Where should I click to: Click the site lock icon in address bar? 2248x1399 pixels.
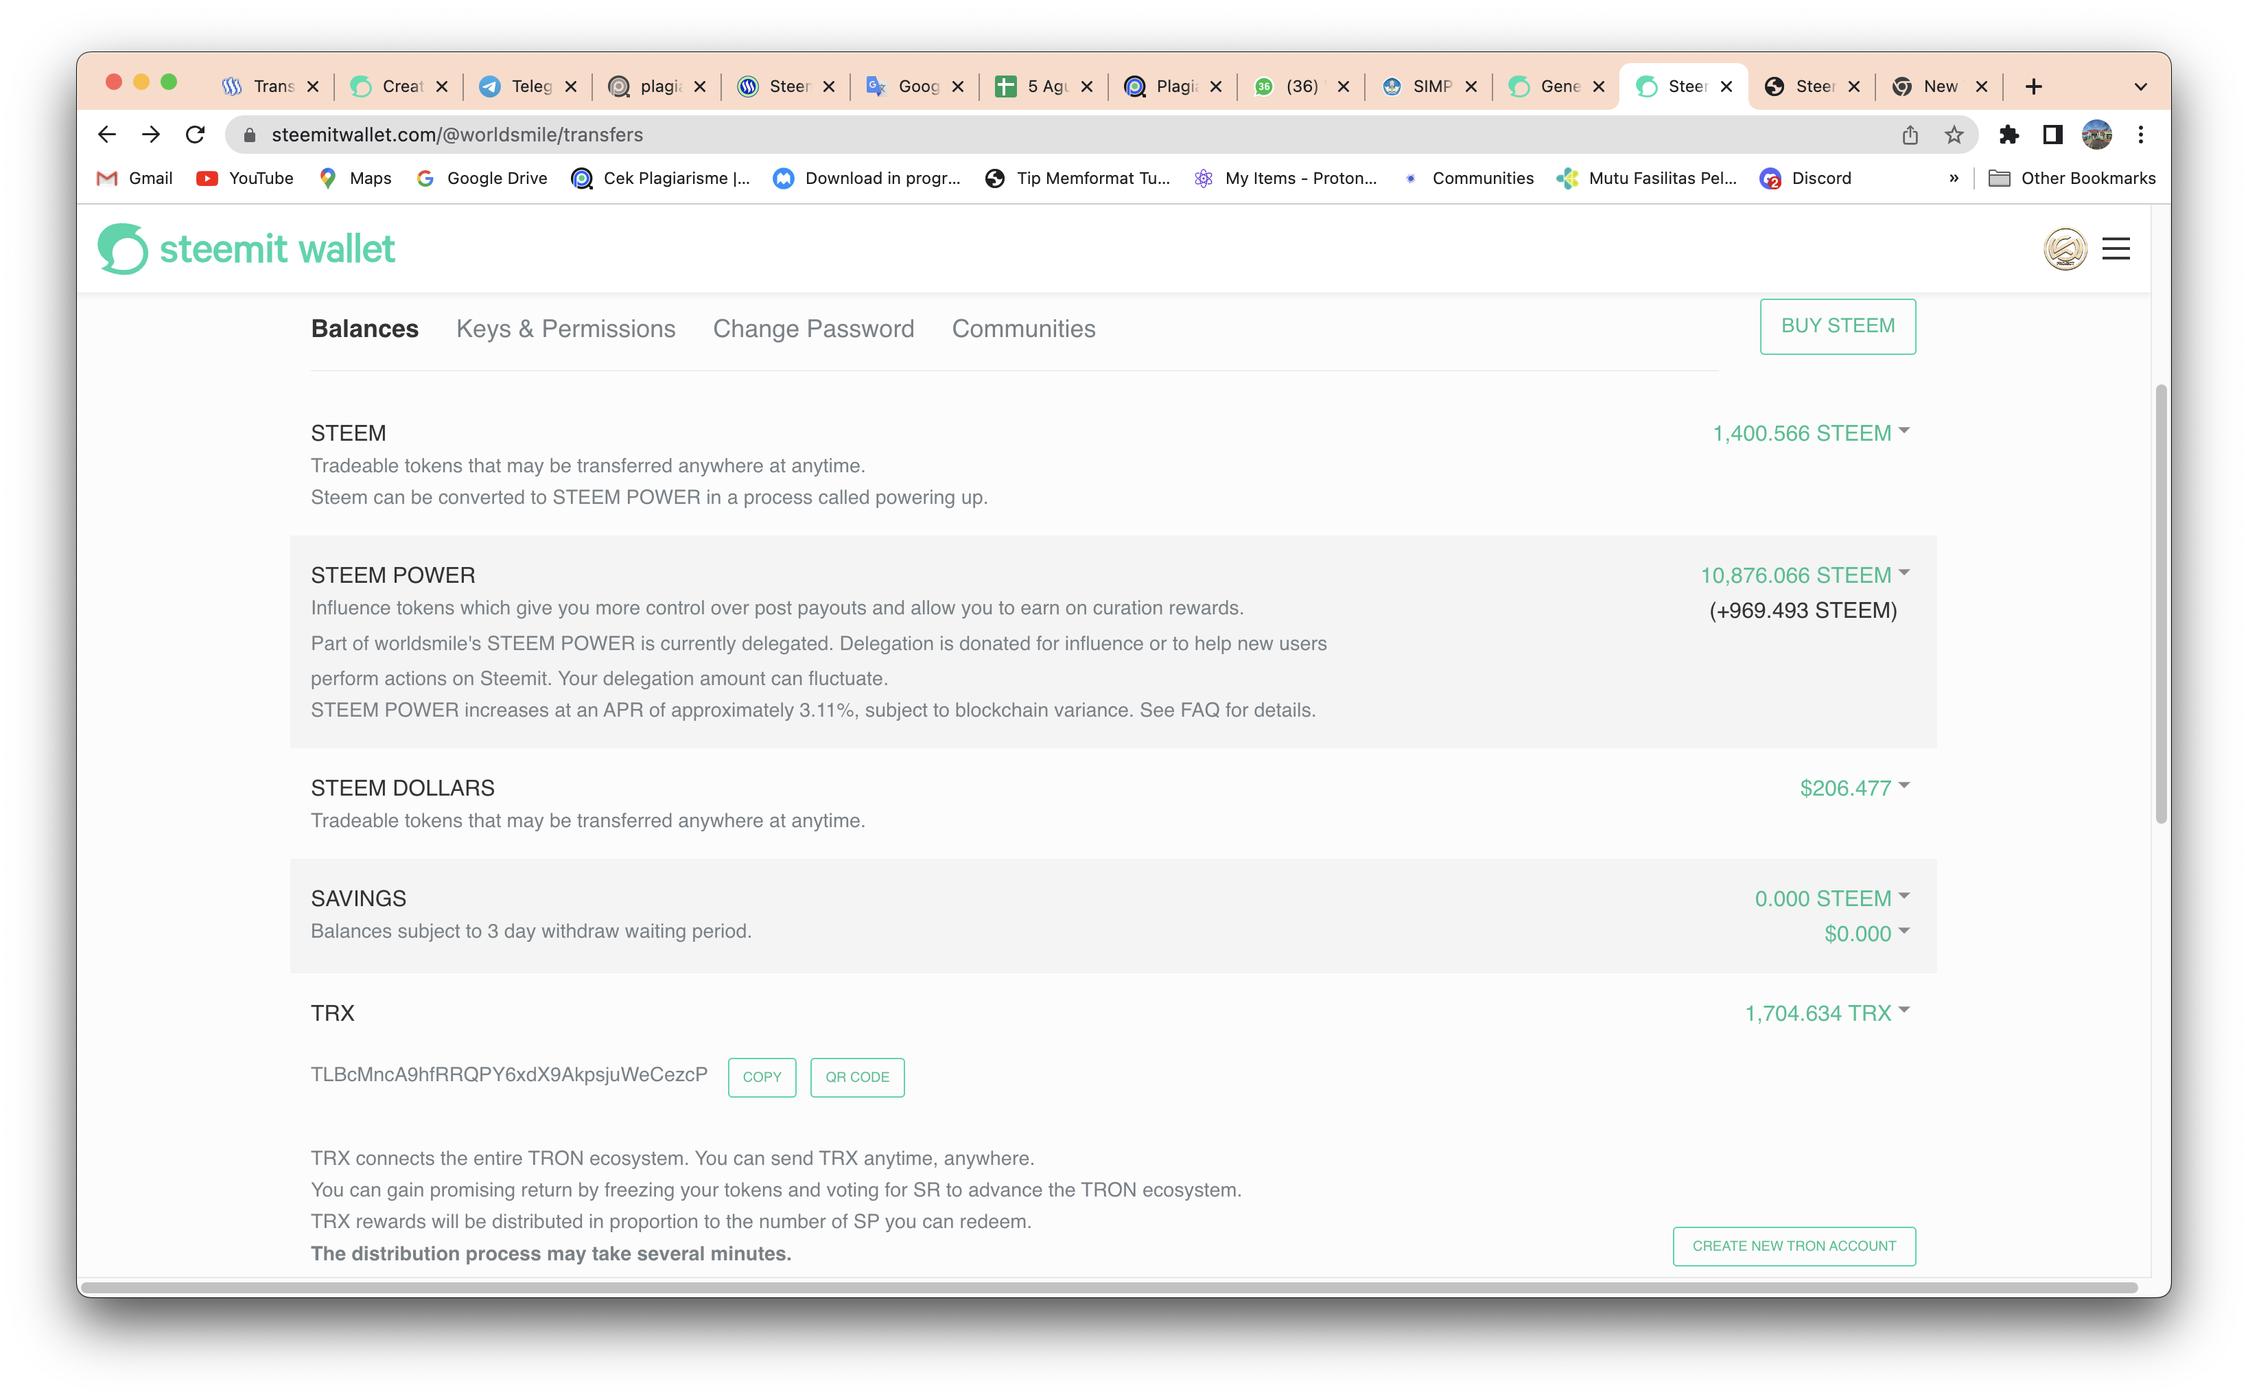tap(250, 135)
